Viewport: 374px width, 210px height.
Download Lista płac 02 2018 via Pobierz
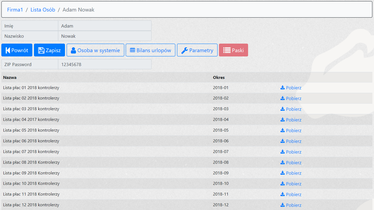point(294,98)
